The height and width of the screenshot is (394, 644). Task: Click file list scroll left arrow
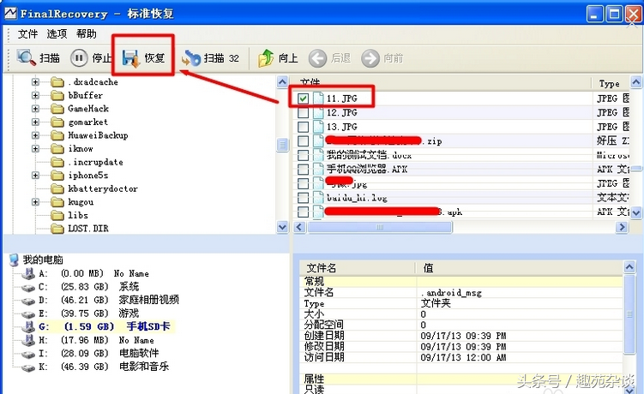point(300,227)
